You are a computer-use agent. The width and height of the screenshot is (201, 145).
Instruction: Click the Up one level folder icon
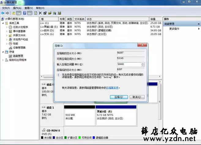[13, 13]
